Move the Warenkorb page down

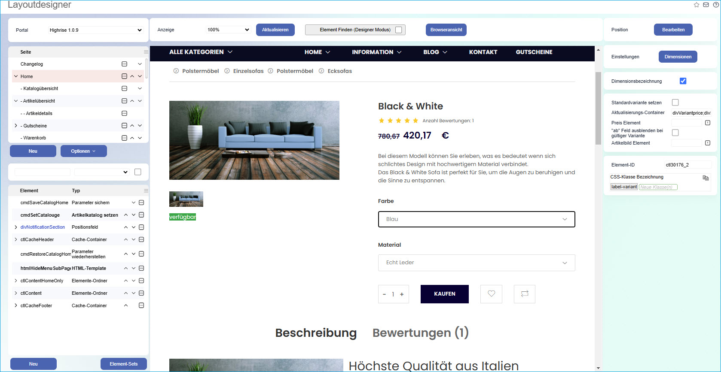click(140, 138)
